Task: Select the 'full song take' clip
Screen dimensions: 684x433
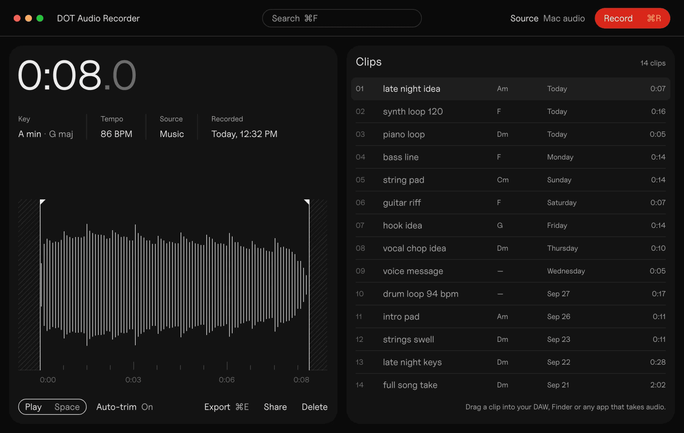Action: pyautogui.click(x=510, y=385)
